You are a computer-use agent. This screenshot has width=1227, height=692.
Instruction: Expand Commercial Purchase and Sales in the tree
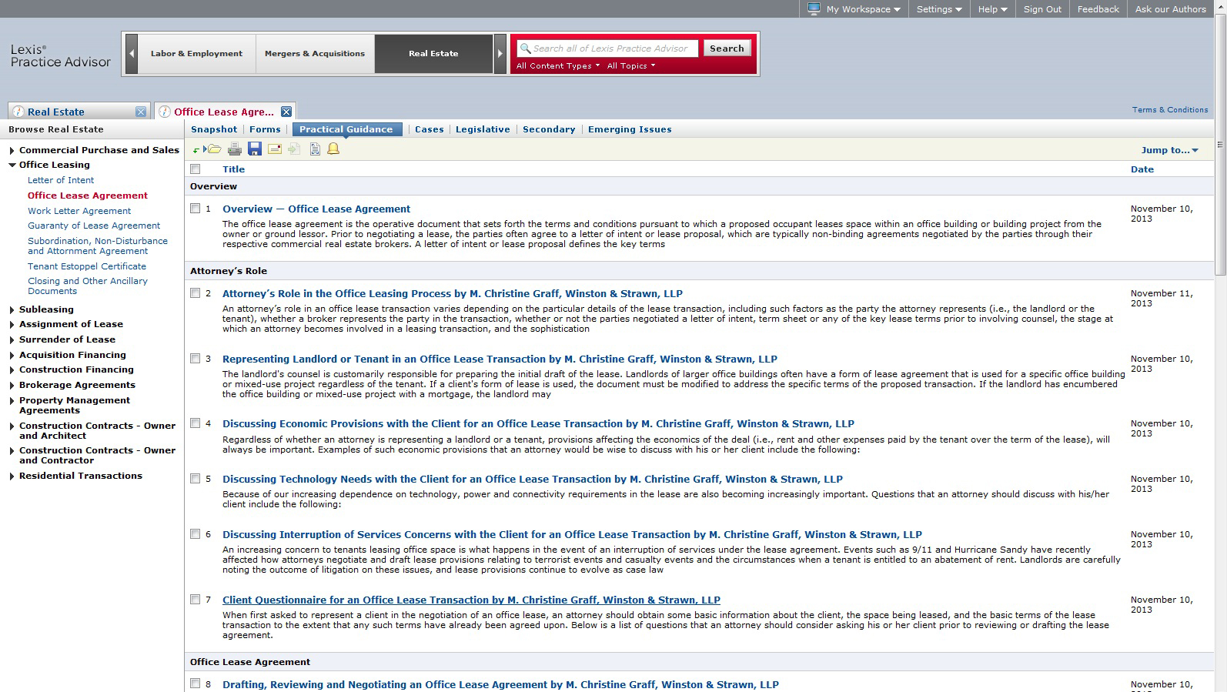12,151
